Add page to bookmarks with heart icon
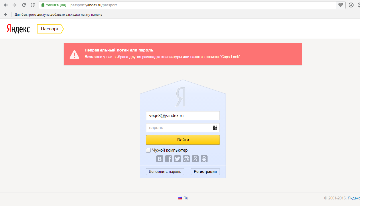The image size is (367, 206). point(341,5)
